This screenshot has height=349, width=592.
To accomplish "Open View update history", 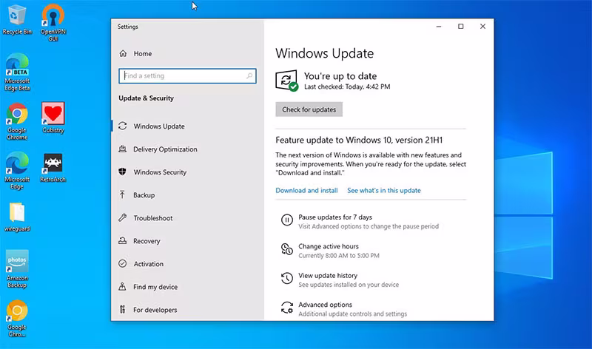I will [x=328, y=276].
